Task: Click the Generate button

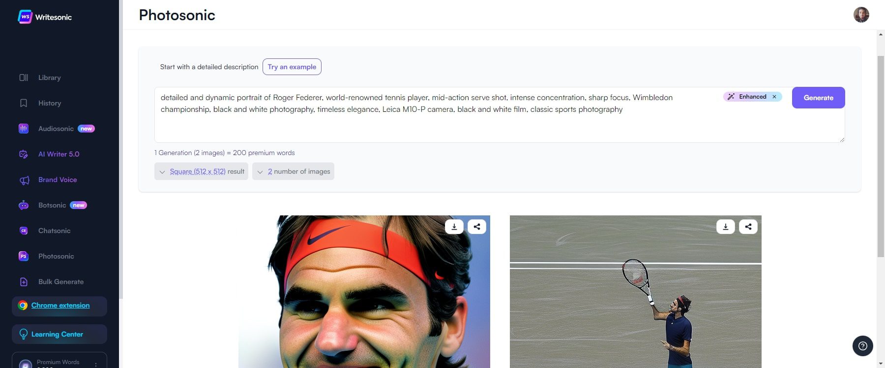Action: [x=819, y=98]
